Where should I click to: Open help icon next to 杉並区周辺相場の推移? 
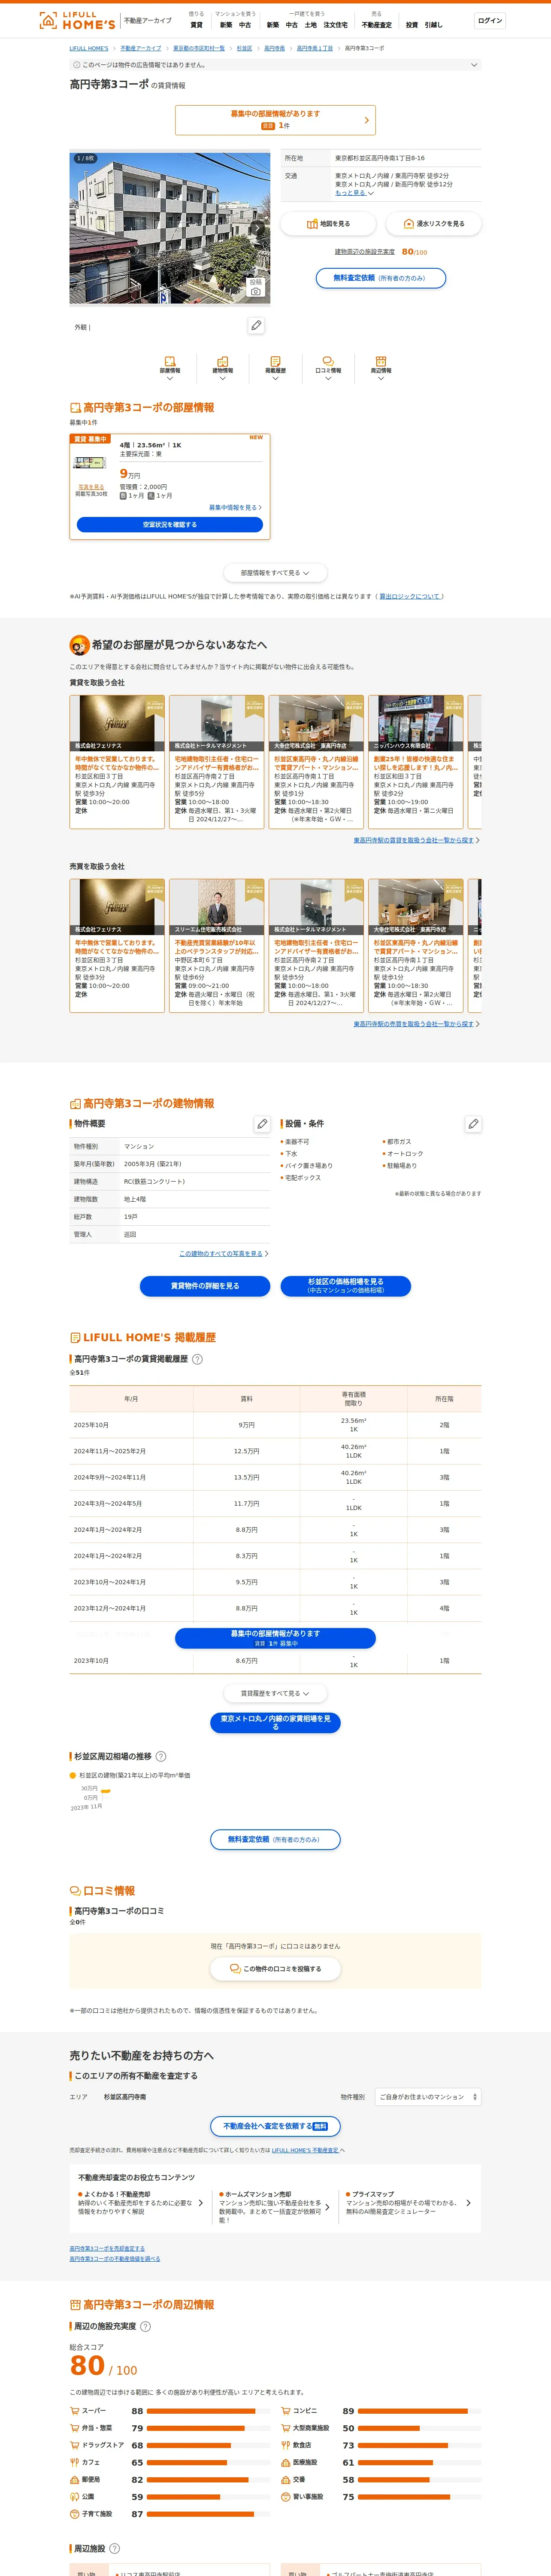pyautogui.click(x=161, y=1756)
